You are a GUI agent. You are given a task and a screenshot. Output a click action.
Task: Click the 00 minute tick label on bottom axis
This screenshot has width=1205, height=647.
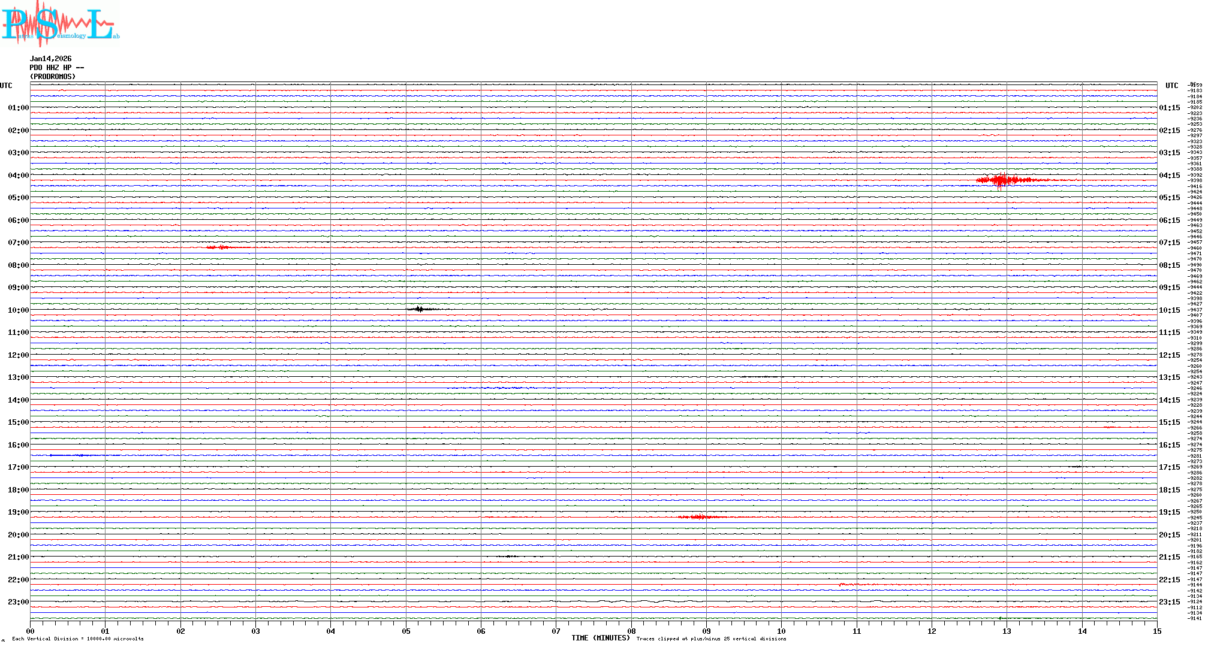point(30,631)
